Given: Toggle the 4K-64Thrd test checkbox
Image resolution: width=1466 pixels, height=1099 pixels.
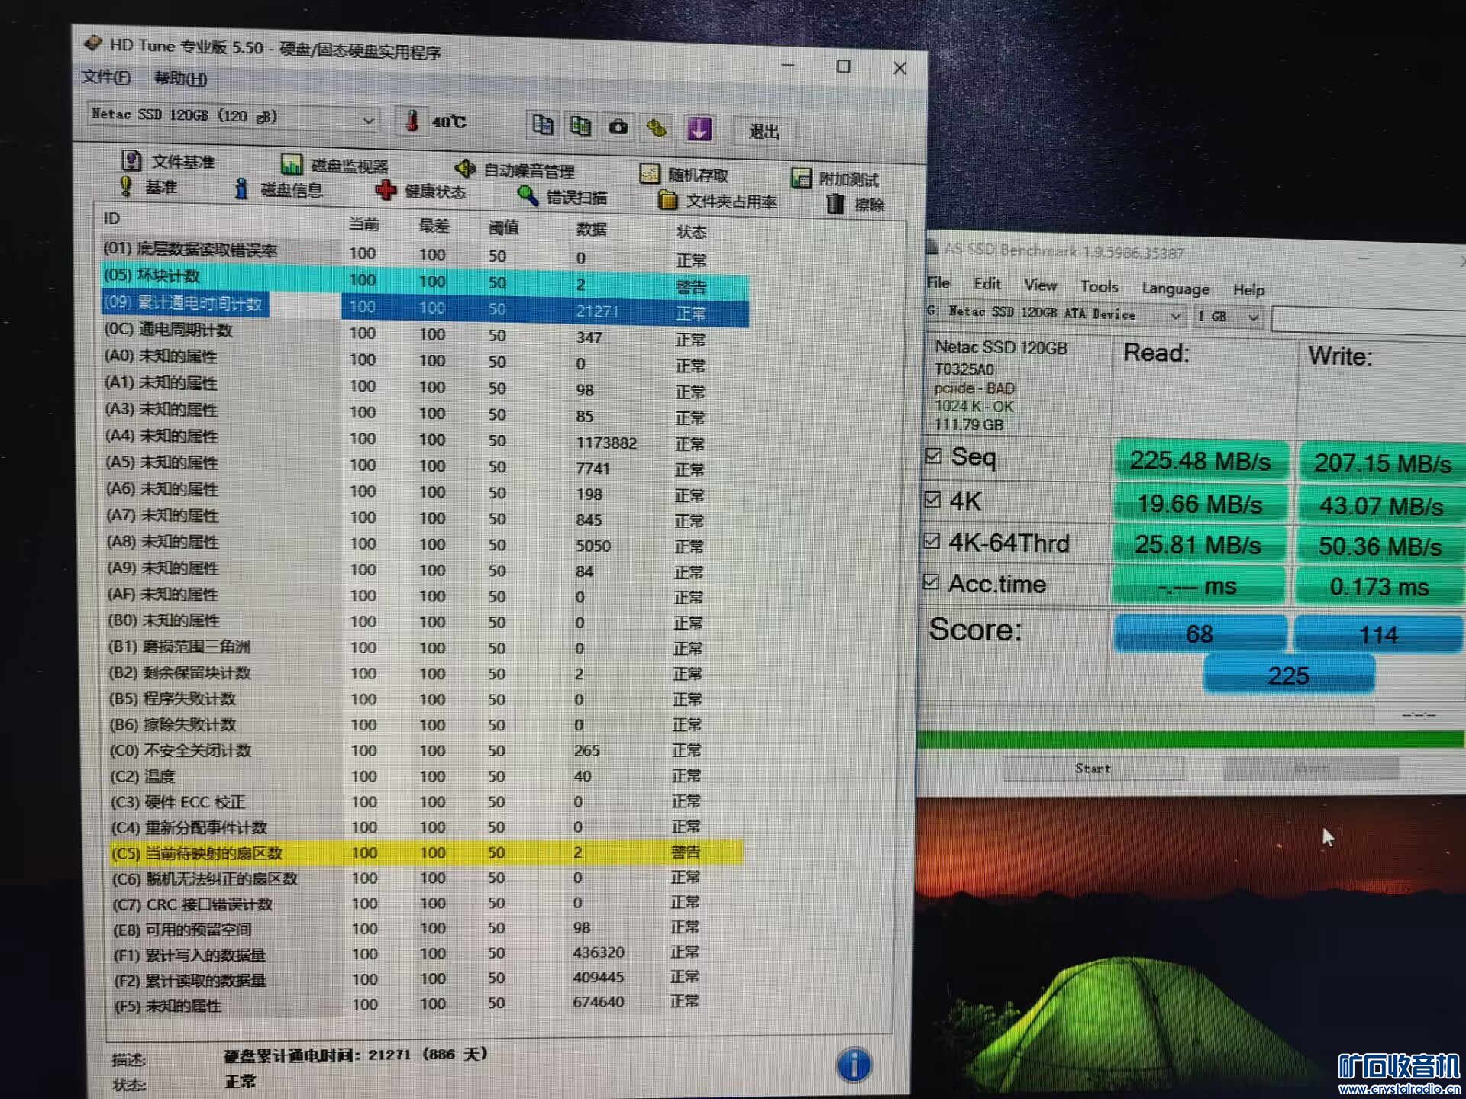Looking at the screenshot, I should click(x=932, y=540).
